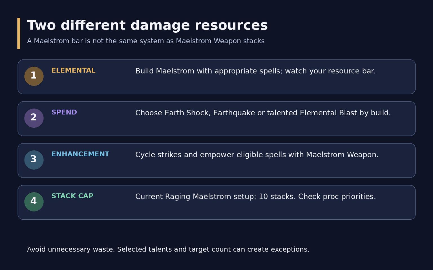Select the SPEND label

click(64, 112)
